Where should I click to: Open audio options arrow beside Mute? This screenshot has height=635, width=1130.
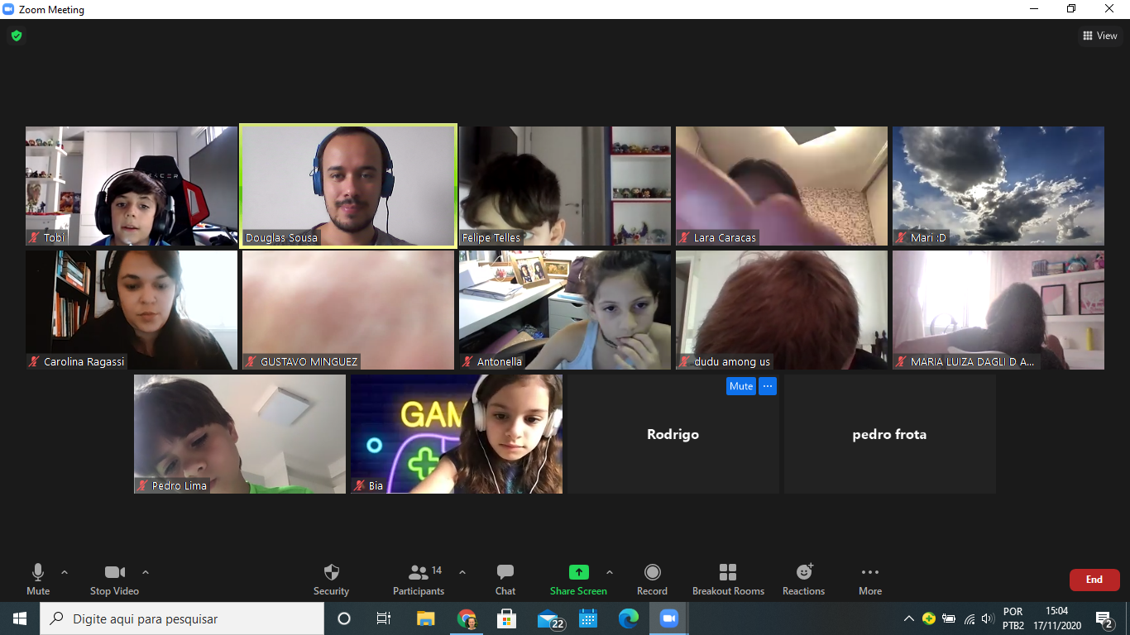click(x=65, y=572)
